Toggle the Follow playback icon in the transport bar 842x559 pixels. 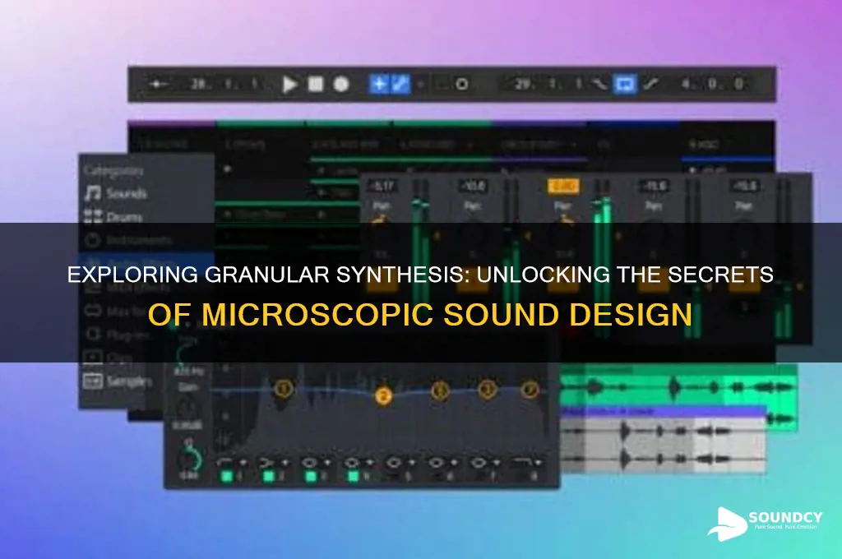coord(158,85)
